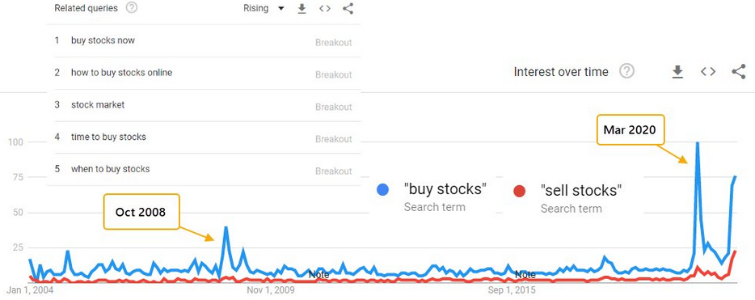
Task: Open help for Related queries
Action: (x=131, y=8)
